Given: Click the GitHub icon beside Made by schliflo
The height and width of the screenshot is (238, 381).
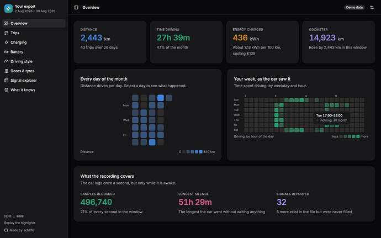Looking at the screenshot, I should (6, 230).
